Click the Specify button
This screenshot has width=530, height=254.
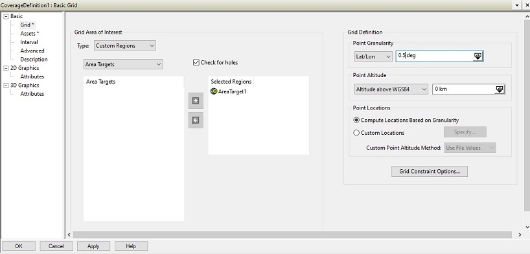click(465, 132)
